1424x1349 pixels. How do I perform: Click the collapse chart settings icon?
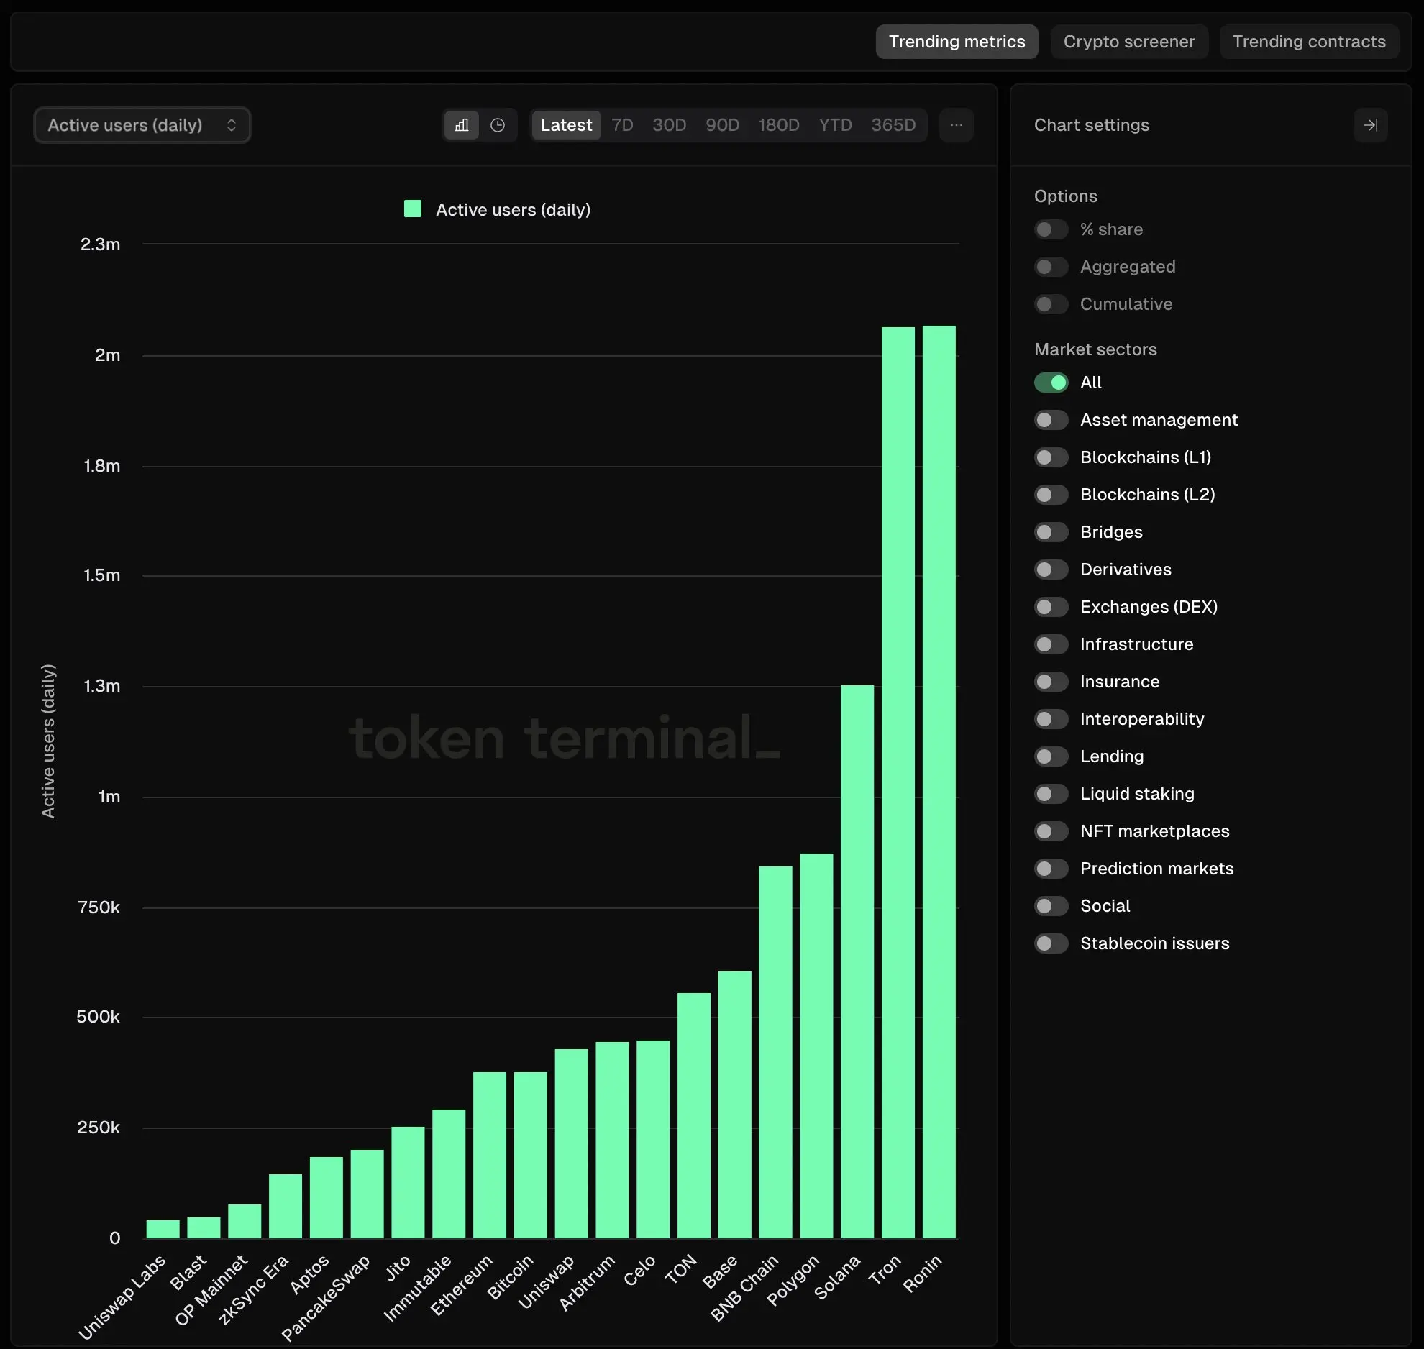1371,124
